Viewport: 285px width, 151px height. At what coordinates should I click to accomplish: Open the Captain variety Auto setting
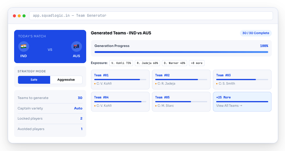tap(78, 108)
